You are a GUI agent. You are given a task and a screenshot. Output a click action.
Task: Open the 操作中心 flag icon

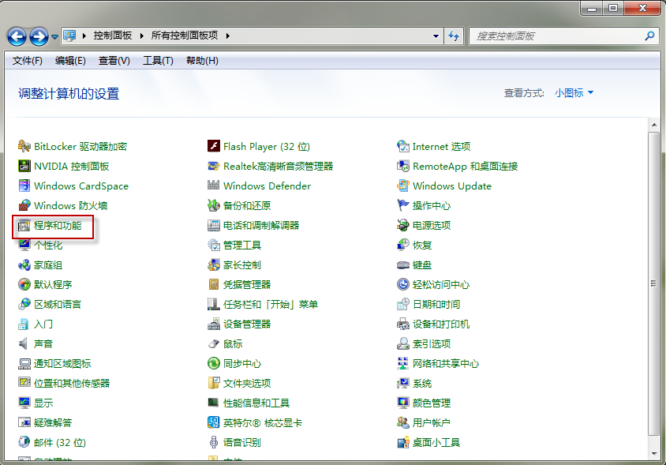coord(402,205)
